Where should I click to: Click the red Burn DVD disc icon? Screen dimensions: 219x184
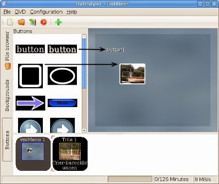point(44,22)
